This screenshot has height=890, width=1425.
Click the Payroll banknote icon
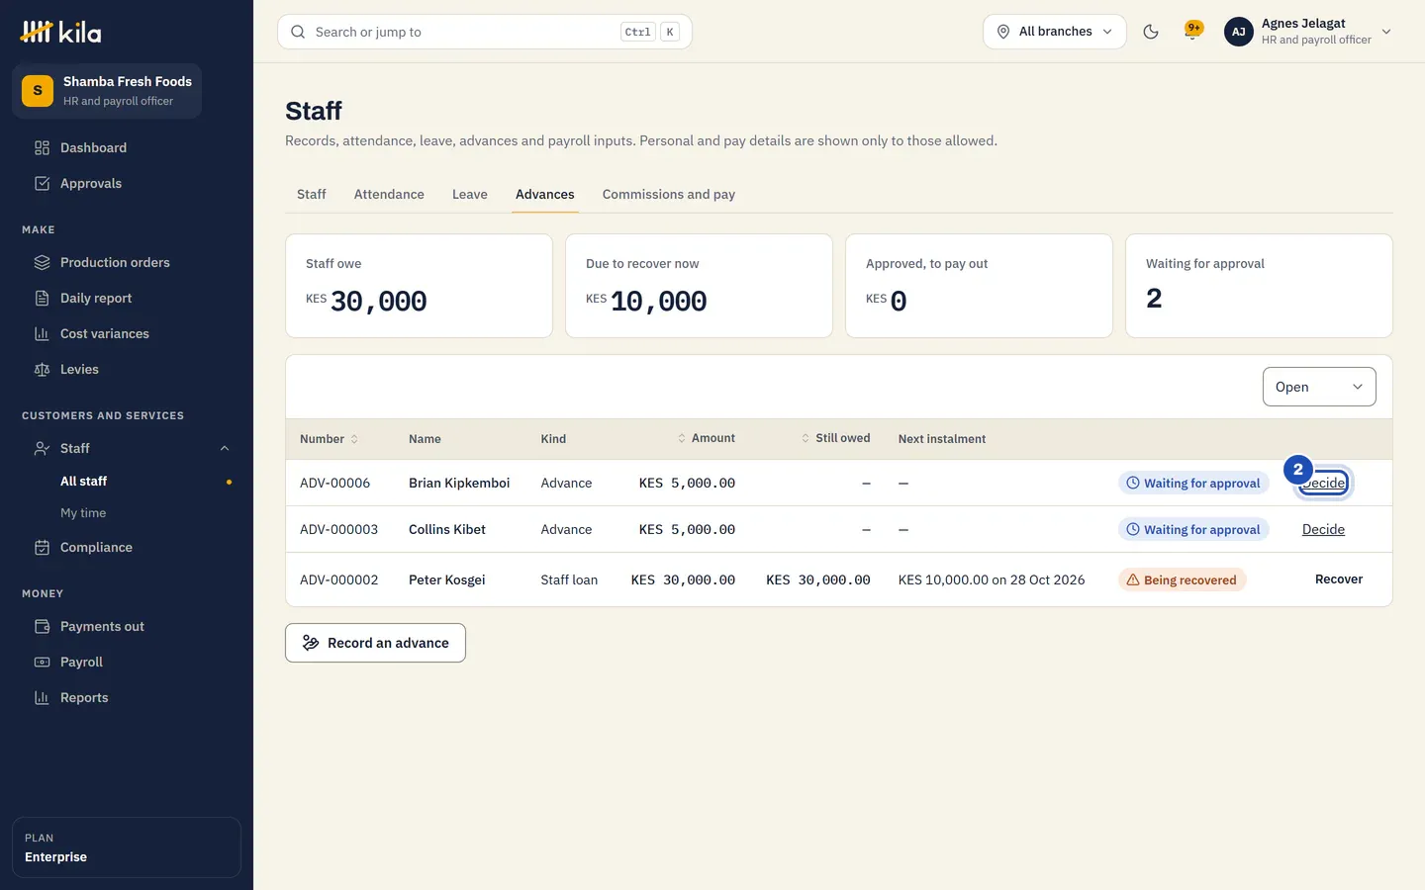[42, 662]
